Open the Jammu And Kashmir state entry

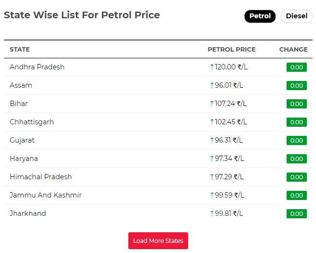[x=46, y=195]
